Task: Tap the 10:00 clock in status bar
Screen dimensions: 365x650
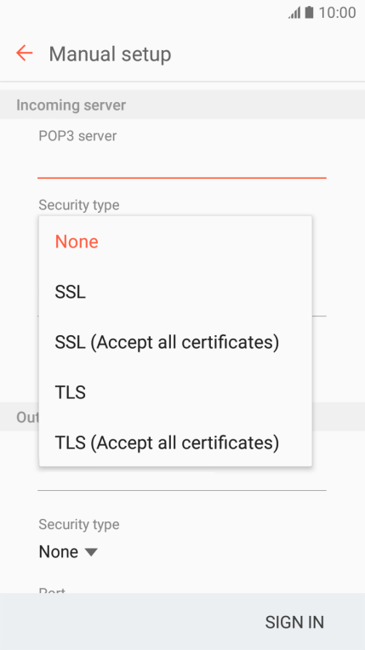Action: coord(337,13)
